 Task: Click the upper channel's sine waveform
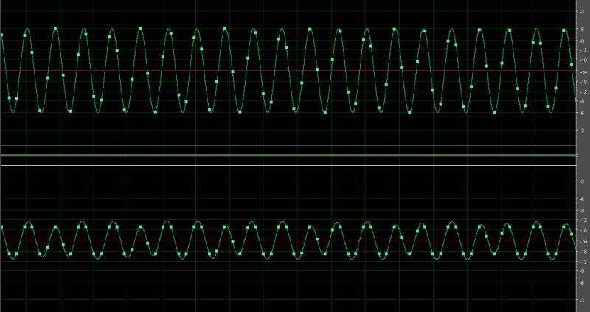(288, 70)
